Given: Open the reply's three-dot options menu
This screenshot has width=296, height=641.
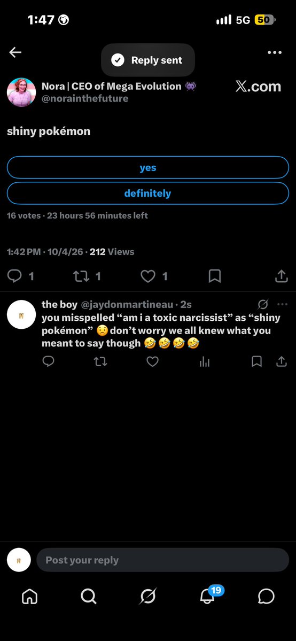Looking at the screenshot, I should pyautogui.click(x=282, y=304).
